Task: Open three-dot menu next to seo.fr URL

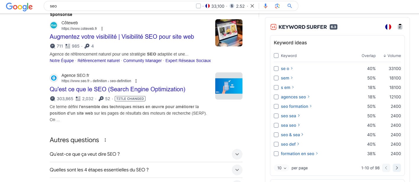Action: [136, 81]
